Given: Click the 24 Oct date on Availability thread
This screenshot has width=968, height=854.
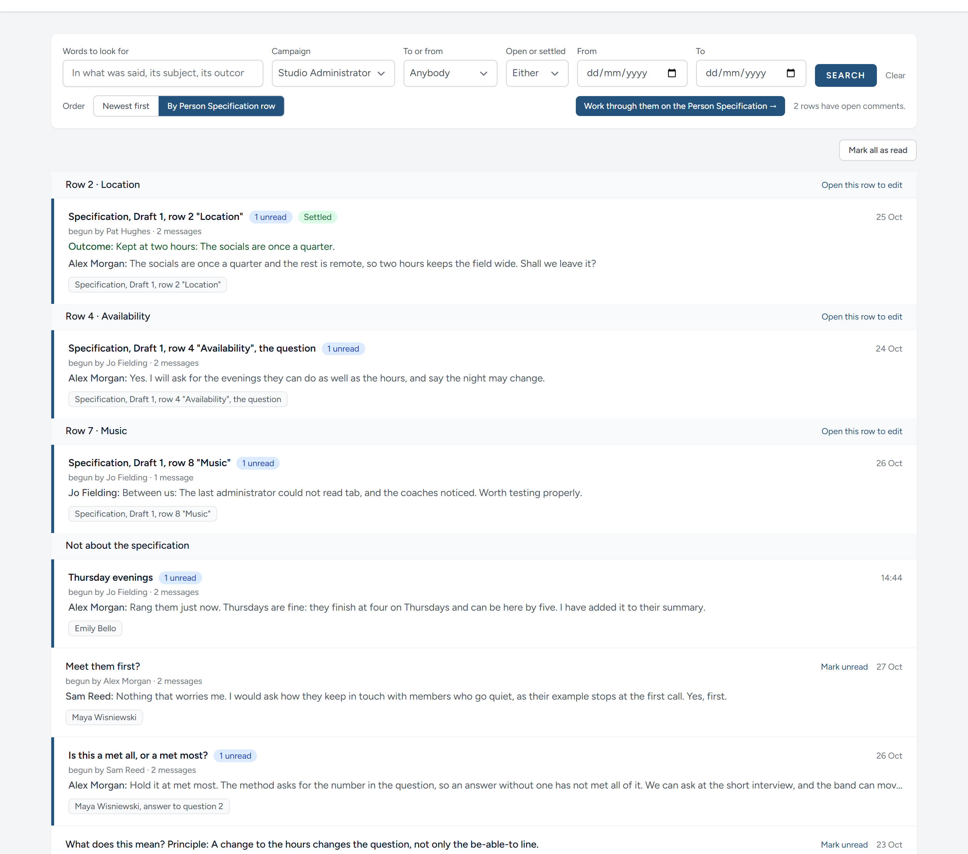Looking at the screenshot, I should click(888, 348).
